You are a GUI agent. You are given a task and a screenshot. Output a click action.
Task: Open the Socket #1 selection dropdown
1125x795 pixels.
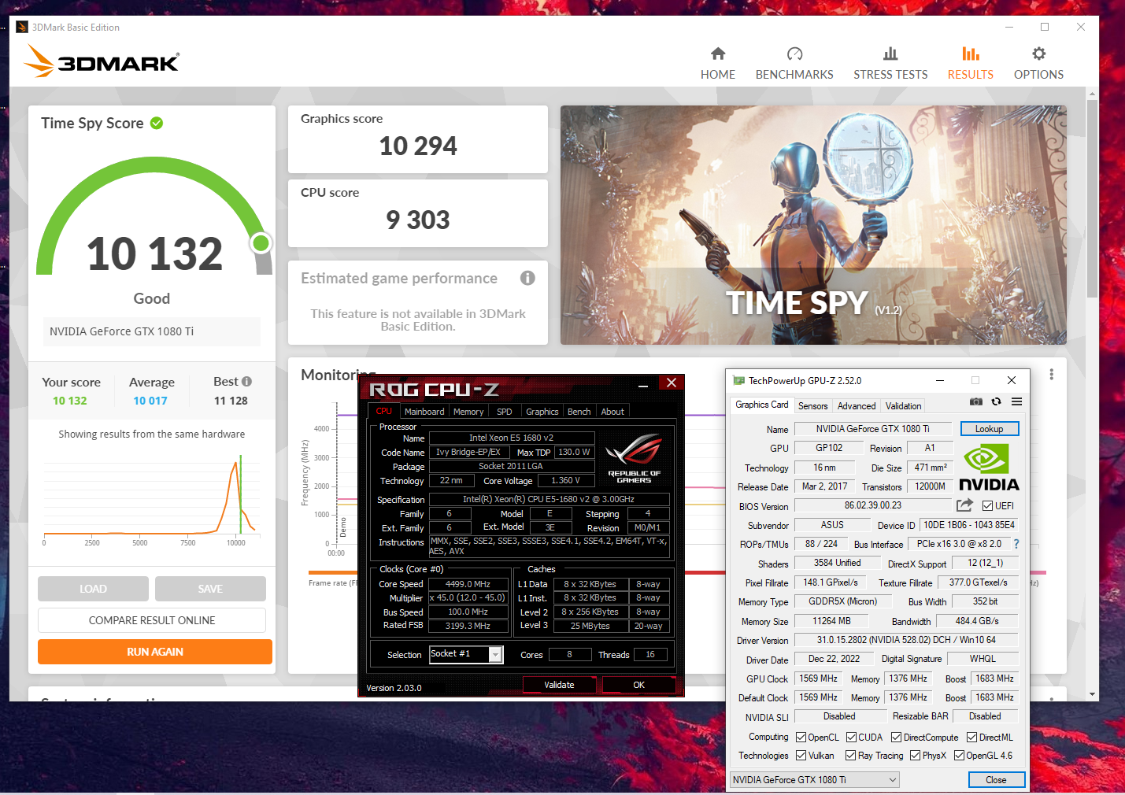point(495,655)
